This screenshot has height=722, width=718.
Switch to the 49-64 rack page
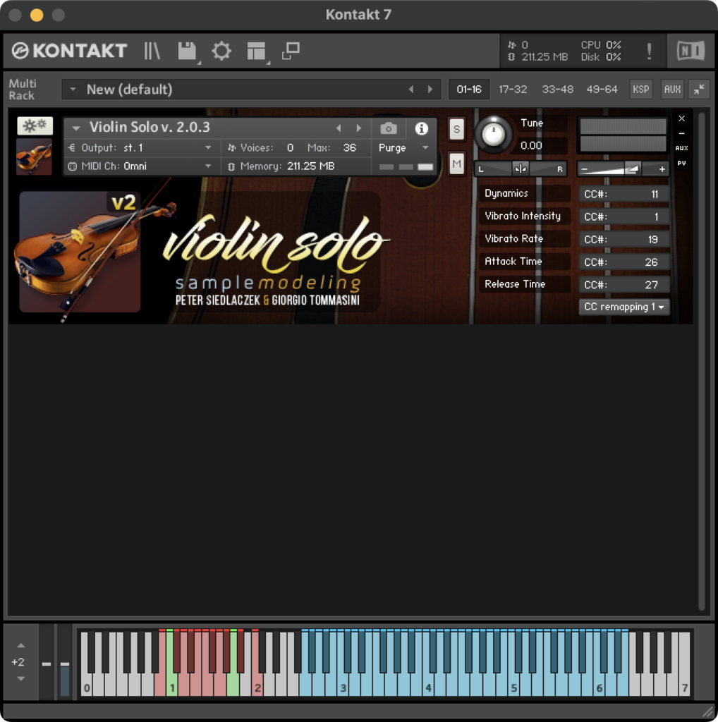tap(602, 90)
